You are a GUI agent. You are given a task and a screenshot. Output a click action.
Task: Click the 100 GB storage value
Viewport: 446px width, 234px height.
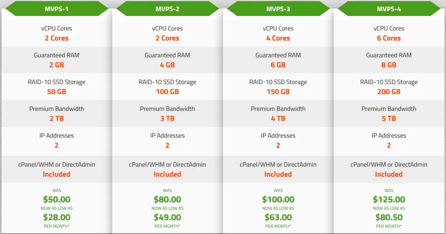click(x=167, y=92)
